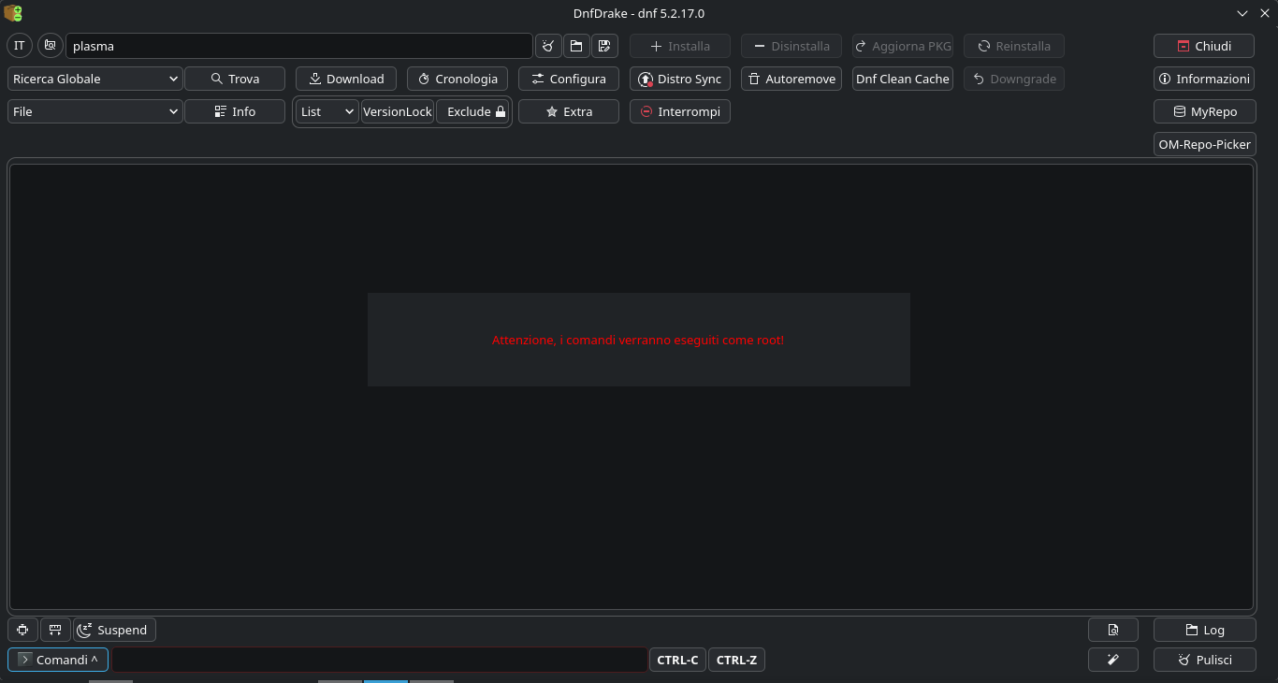
Task: Toggle Suspend mode
Action: tap(115, 630)
